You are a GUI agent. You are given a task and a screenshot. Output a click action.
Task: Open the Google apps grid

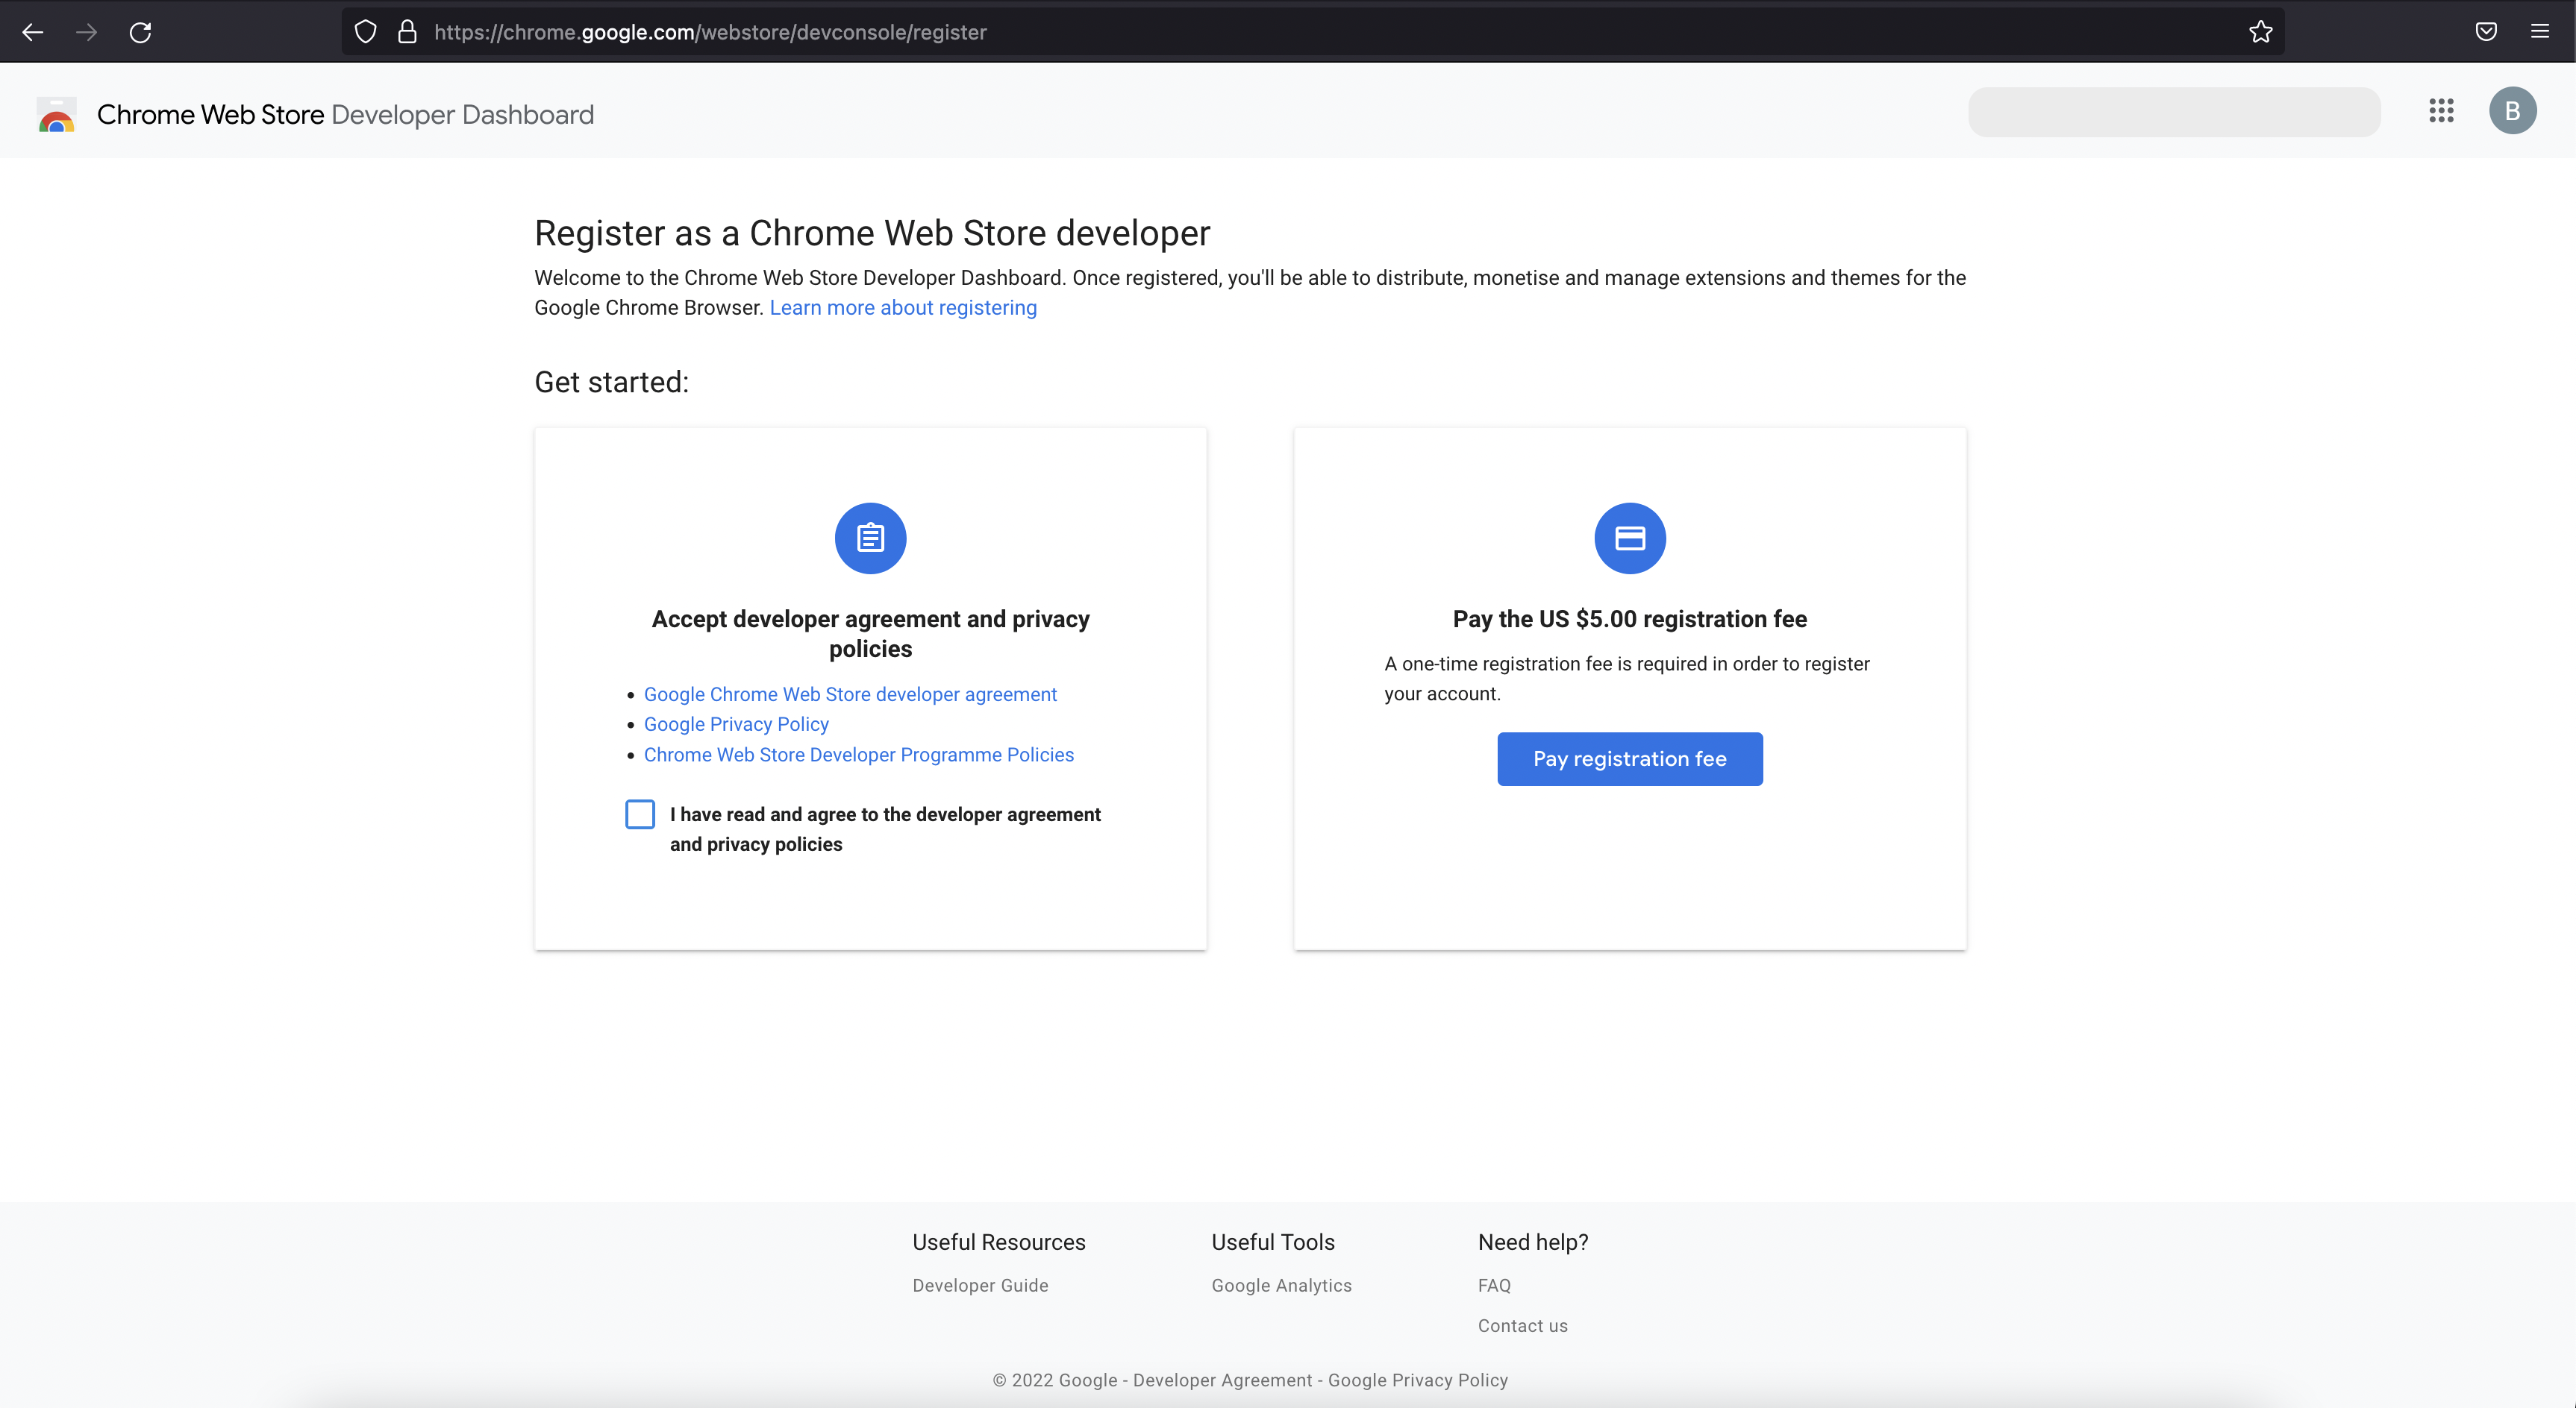(x=2441, y=111)
